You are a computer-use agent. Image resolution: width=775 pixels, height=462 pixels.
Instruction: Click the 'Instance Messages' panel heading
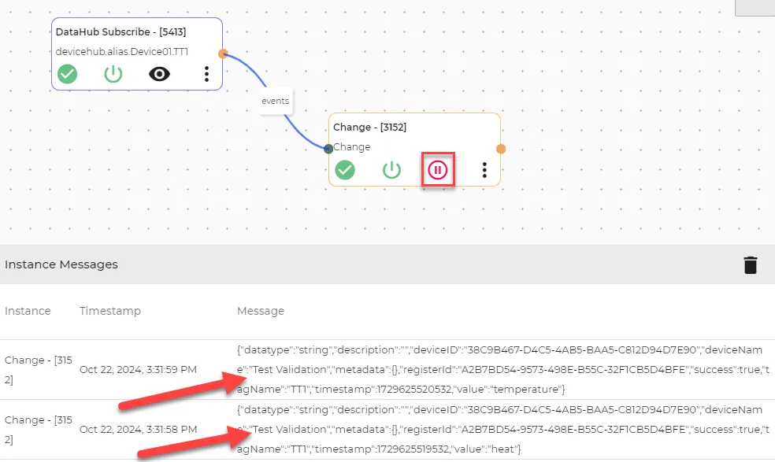point(61,264)
